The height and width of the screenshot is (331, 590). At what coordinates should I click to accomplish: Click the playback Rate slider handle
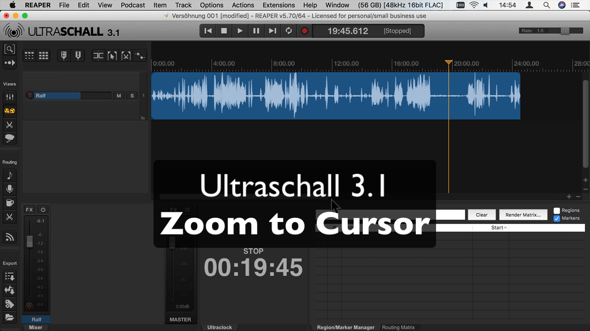coord(565,31)
